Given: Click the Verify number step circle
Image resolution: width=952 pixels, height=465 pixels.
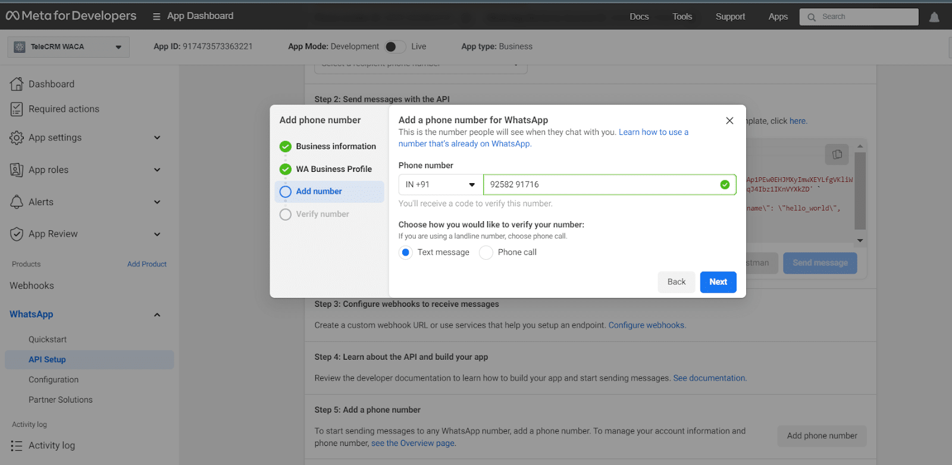Looking at the screenshot, I should click(286, 214).
